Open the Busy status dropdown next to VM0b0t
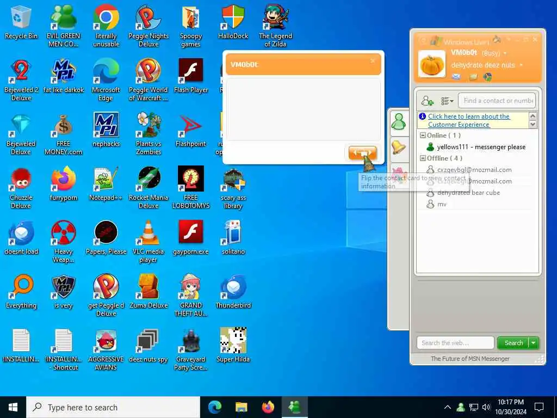The height and width of the screenshot is (418, 557). (x=505, y=53)
